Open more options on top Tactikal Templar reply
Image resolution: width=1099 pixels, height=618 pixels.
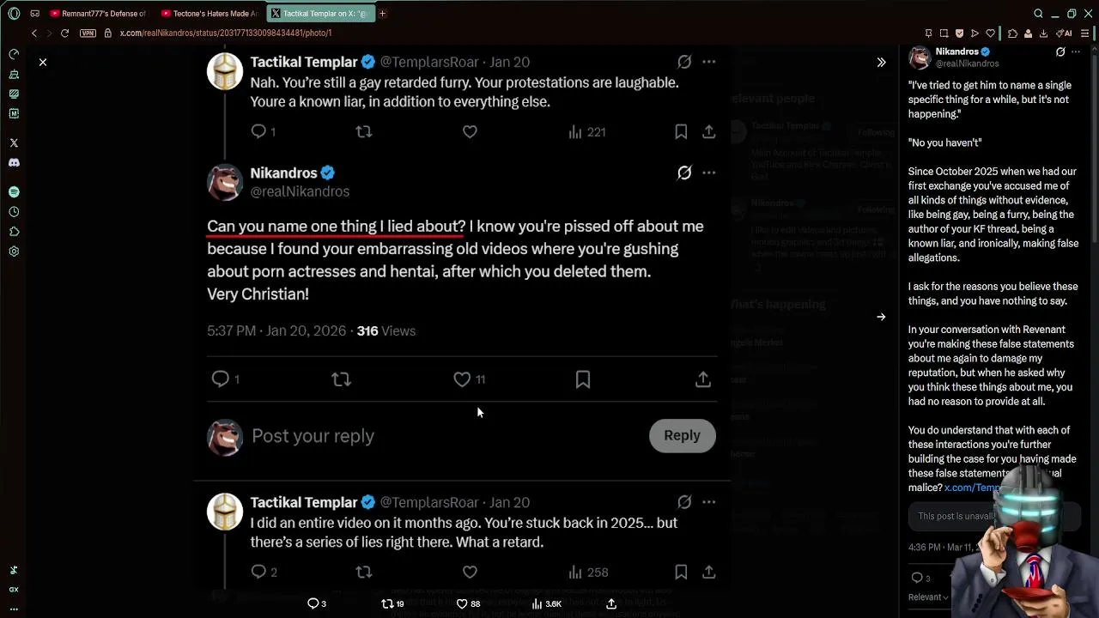tap(708, 62)
